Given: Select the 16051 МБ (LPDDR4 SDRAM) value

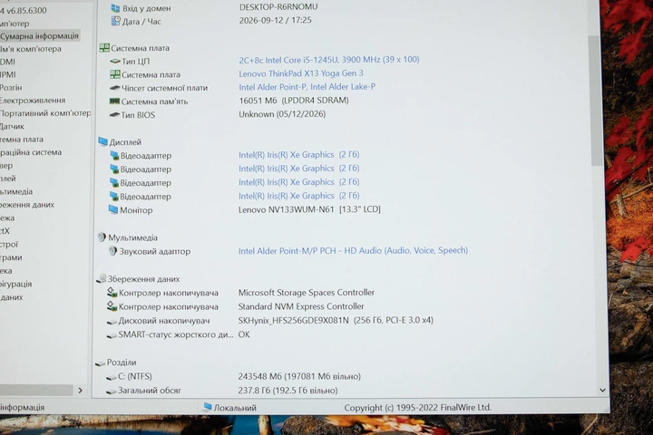Looking at the screenshot, I should [x=294, y=101].
